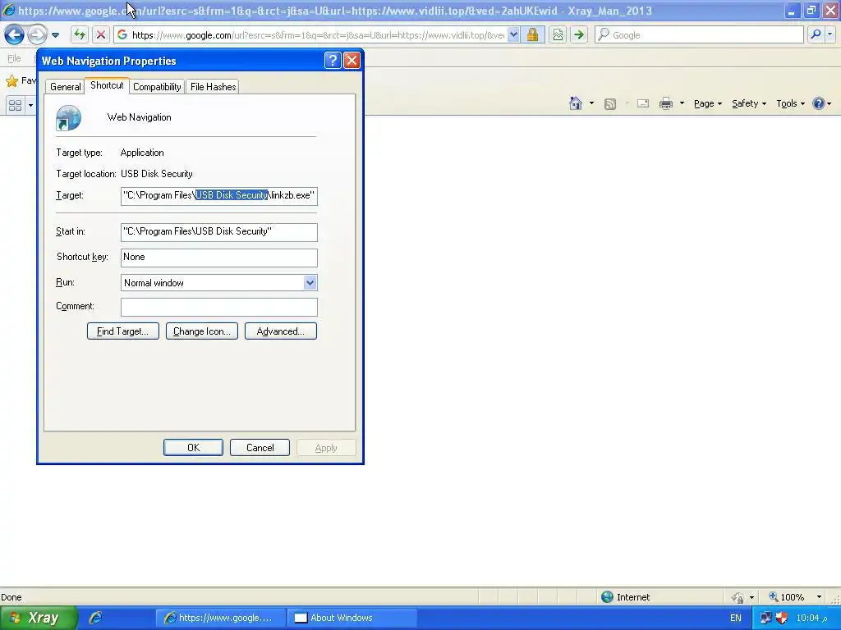Open the Safety menu
The height and width of the screenshot is (630, 841).
point(749,104)
